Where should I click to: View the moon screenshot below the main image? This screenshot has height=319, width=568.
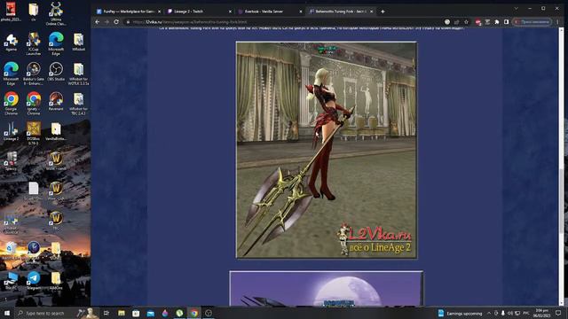[x=327, y=288]
